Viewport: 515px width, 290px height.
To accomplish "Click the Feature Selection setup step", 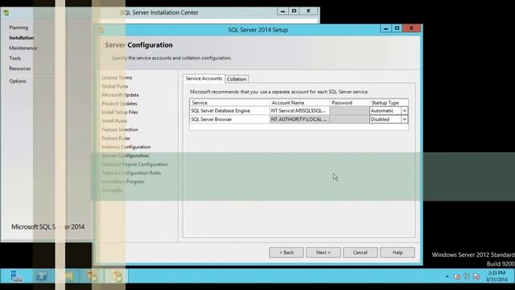I will pos(120,130).
